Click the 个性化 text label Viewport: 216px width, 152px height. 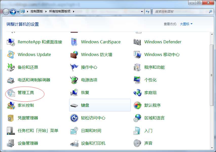pos(150,80)
